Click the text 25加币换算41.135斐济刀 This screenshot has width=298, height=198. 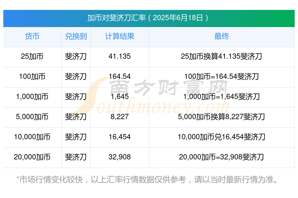[222, 56]
